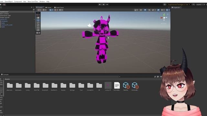Select the Rect transform tool
This screenshot has height=116, width=207.
(38, 27)
